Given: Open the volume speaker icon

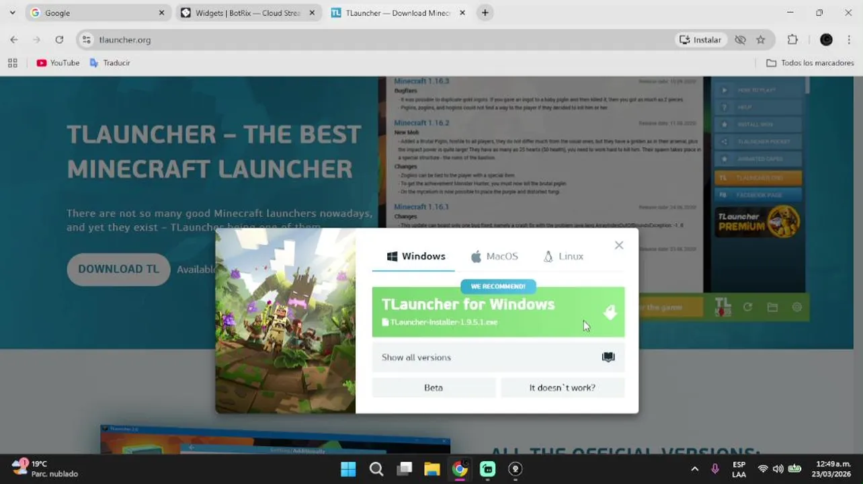Looking at the screenshot, I should pyautogui.click(x=778, y=469).
